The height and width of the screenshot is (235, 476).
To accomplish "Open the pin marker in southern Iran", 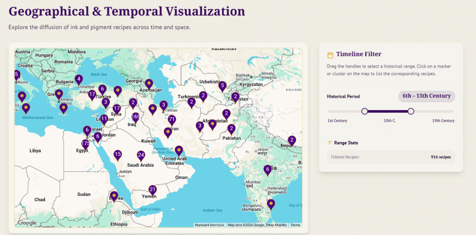I will click(x=168, y=132).
